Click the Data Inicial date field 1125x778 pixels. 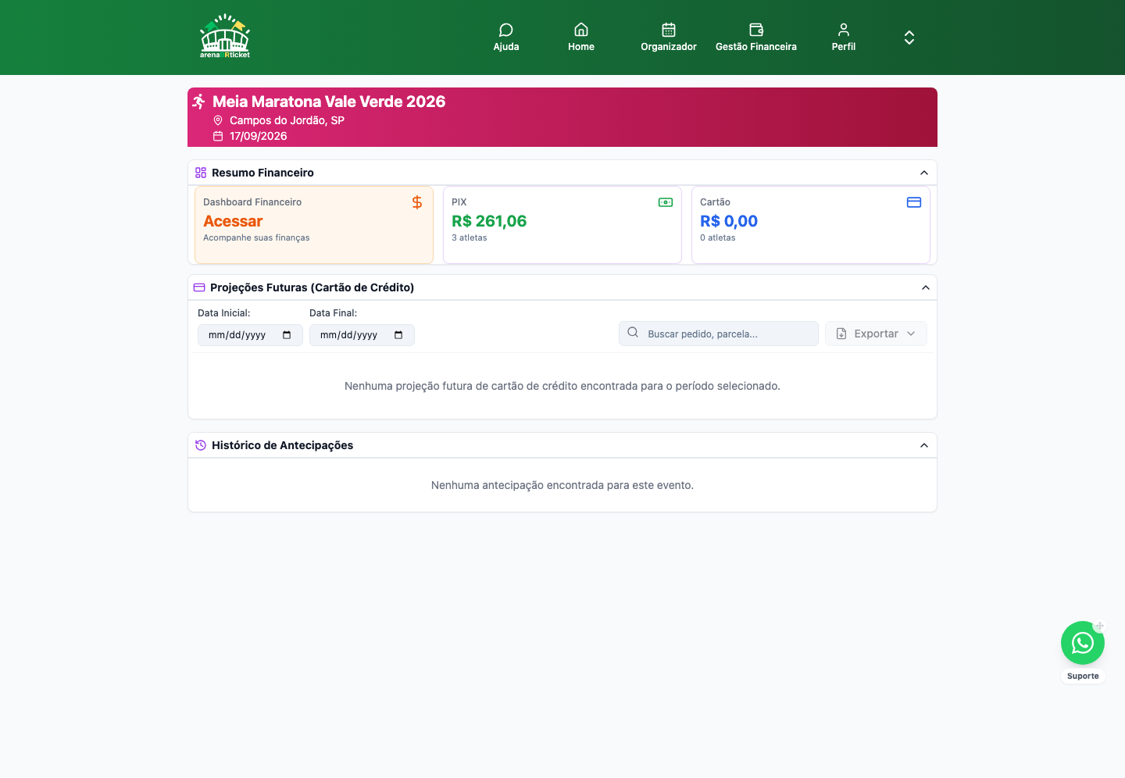pyautogui.click(x=250, y=335)
